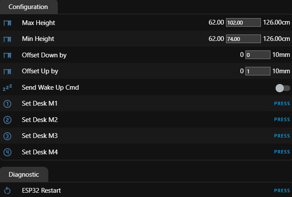
Task: Open the Configuration tab
Action: pos(28,7)
